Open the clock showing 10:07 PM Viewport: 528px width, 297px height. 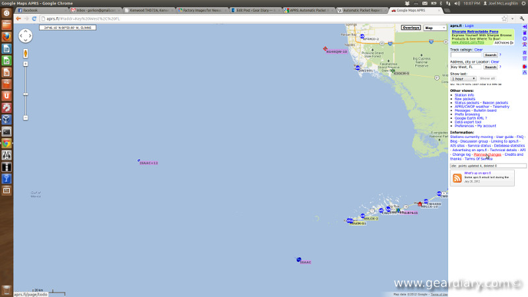pyautogui.click(x=471, y=3)
